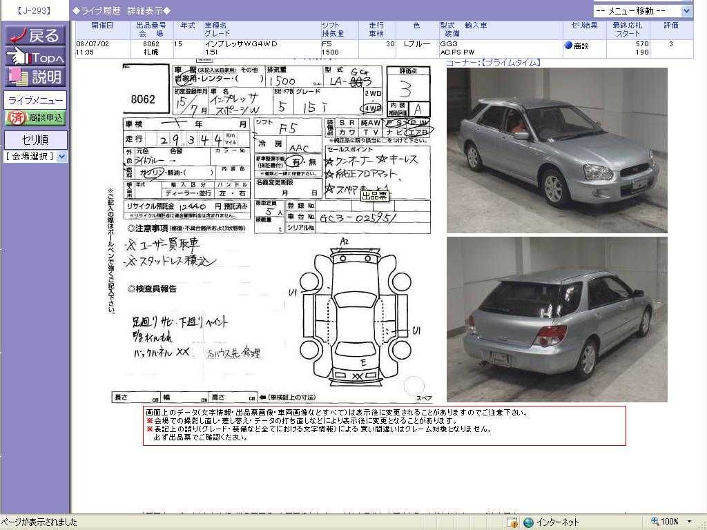Click コーナー:【プライムタイム】 text

(x=493, y=63)
